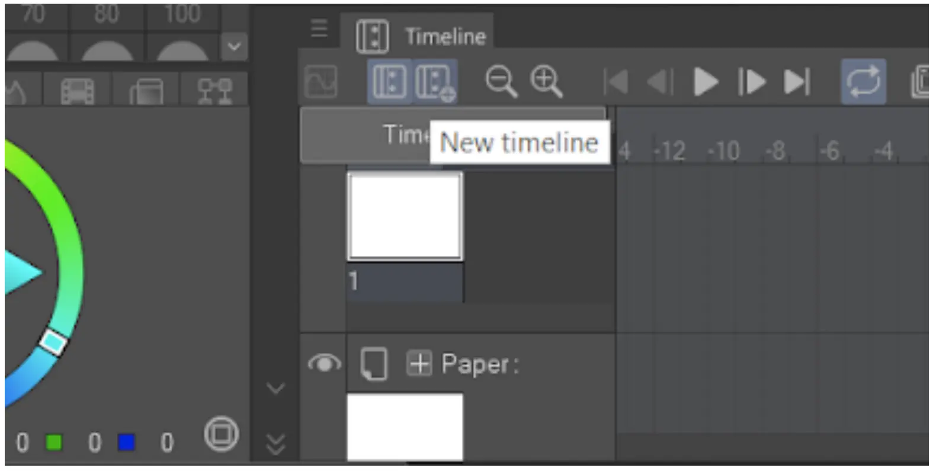Screen dimensions: 933x471
Task: Click the single down chevron on panel dock
Action: coord(275,389)
